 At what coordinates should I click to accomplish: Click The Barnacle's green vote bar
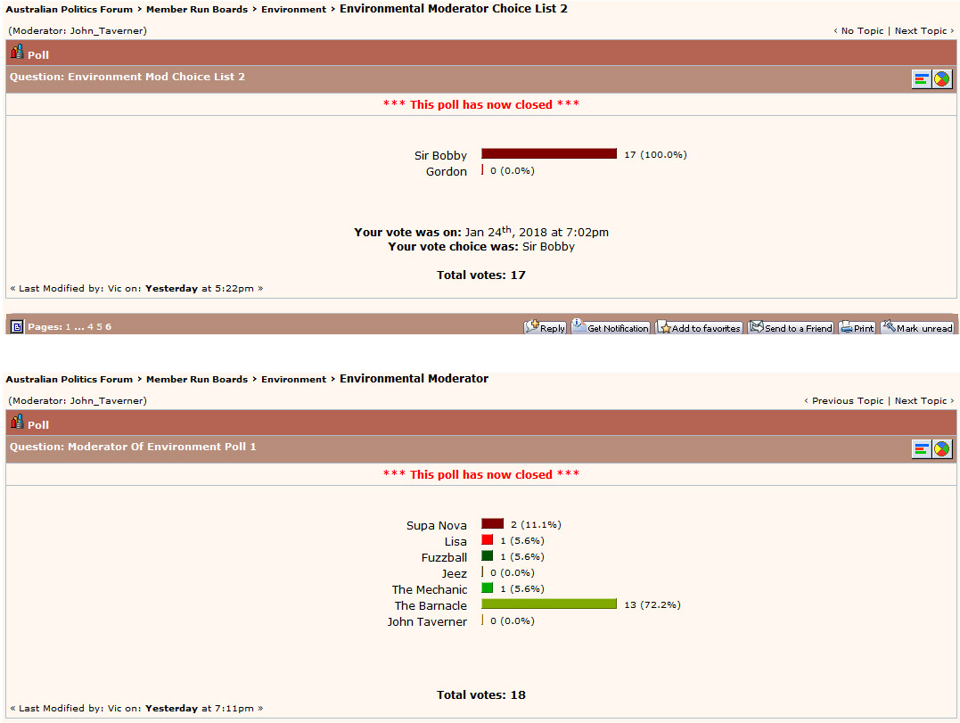pyautogui.click(x=549, y=604)
